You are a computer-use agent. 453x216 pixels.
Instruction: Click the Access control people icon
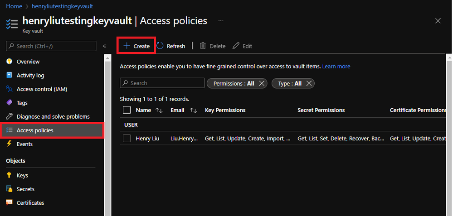coord(9,89)
